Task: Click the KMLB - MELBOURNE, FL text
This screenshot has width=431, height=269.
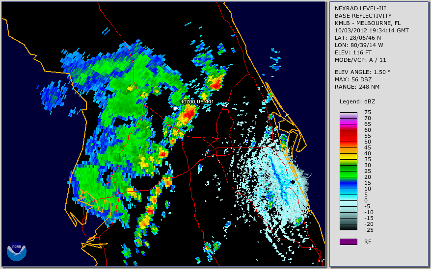Action: pyautogui.click(x=368, y=23)
